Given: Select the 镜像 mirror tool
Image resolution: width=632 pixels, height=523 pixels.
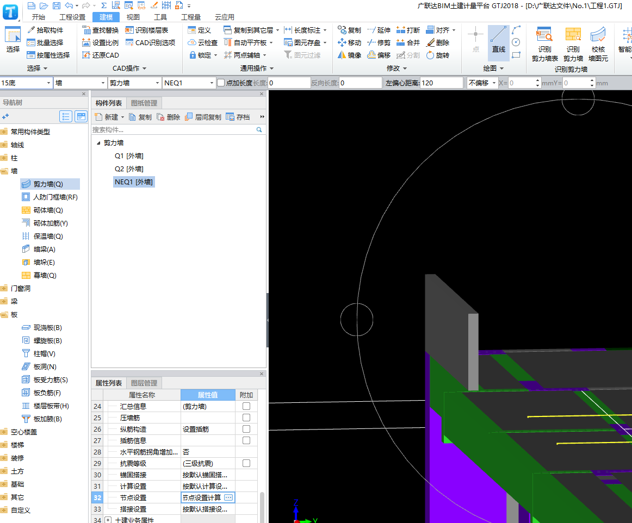Looking at the screenshot, I should 350,55.
